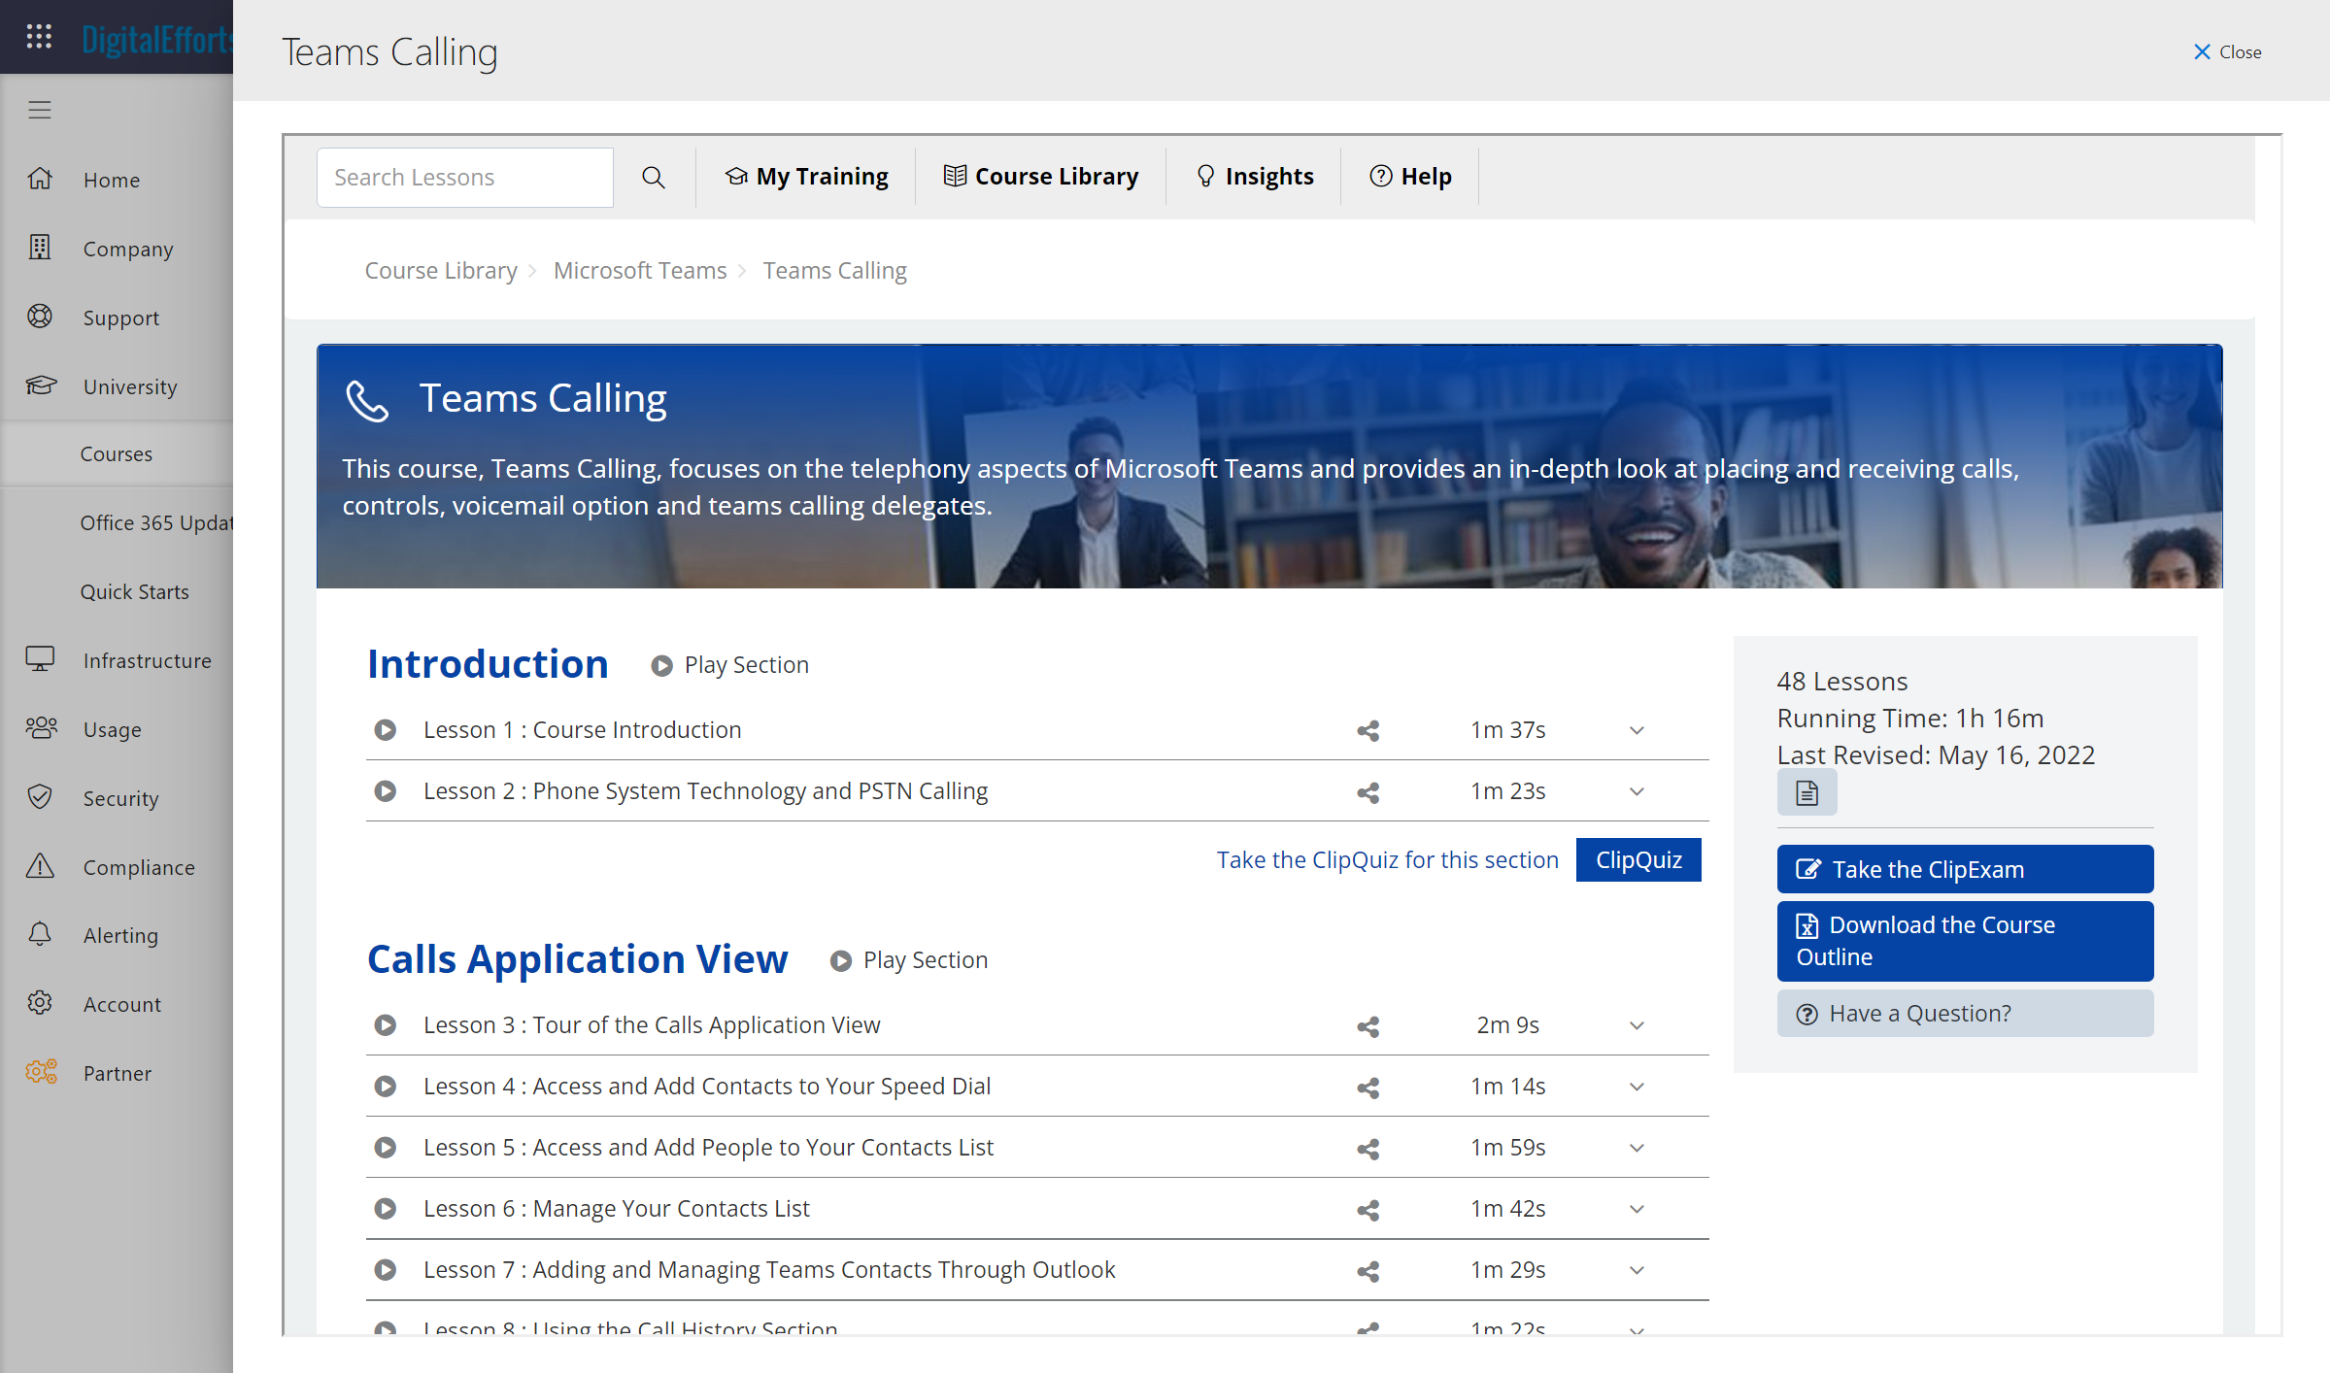Screen dimensions: 2330x1373
Task: Expand Lesson 1 details chevron
Action: coord(1637,730)
